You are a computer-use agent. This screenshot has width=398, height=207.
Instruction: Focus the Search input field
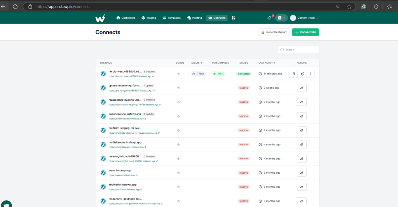pos(298,50)
